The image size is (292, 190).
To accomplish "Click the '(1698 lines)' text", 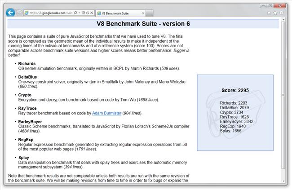I will pyautogui.click(x=148, y=100).
